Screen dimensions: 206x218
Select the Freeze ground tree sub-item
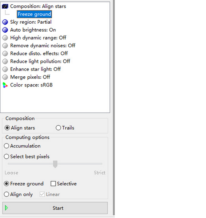click(x=34, y=14)
